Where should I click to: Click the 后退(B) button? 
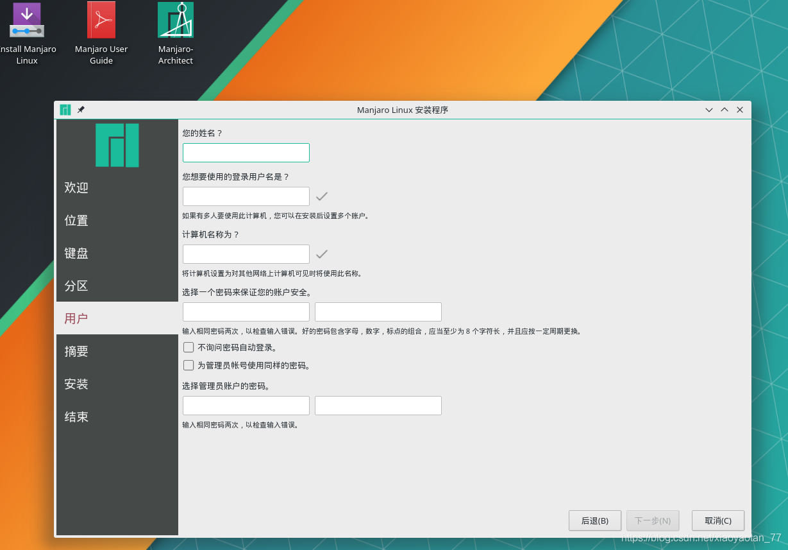point(595,520)
